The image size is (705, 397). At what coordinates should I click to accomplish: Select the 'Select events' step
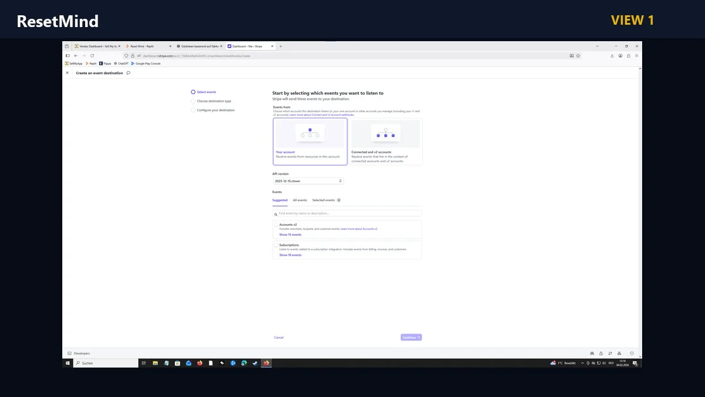tap(203, 92)
